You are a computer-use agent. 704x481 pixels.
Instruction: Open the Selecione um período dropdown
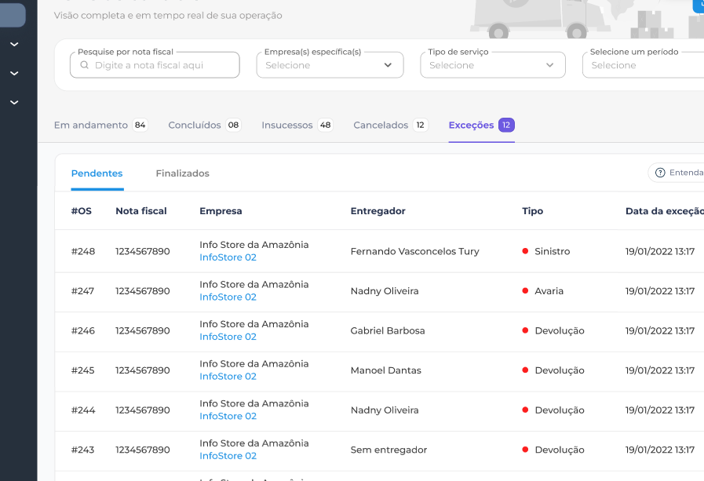644,65
